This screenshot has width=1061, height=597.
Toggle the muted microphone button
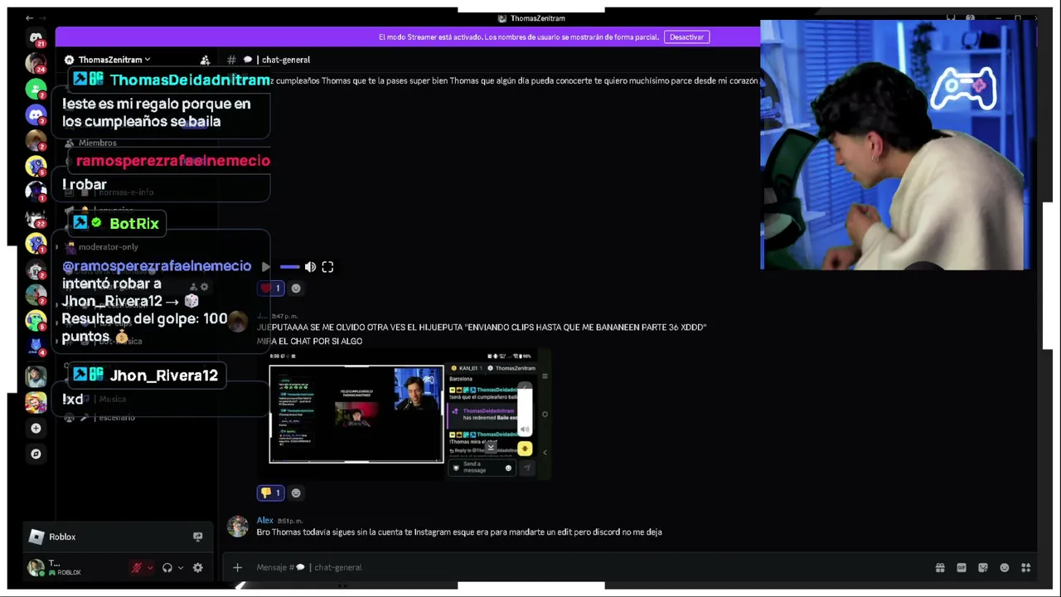[x=137, y=568]
